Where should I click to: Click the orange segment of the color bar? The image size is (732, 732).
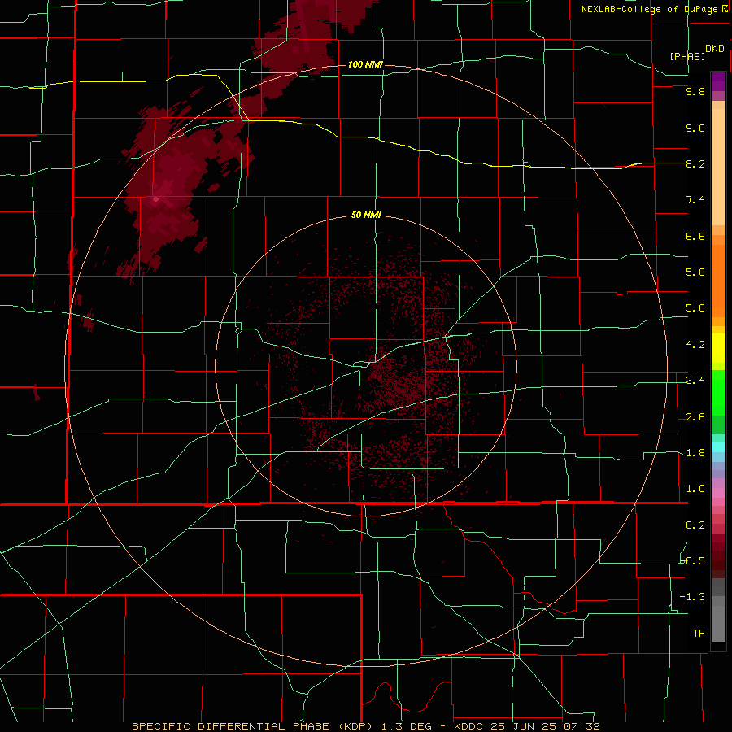[x=718, y=280]
